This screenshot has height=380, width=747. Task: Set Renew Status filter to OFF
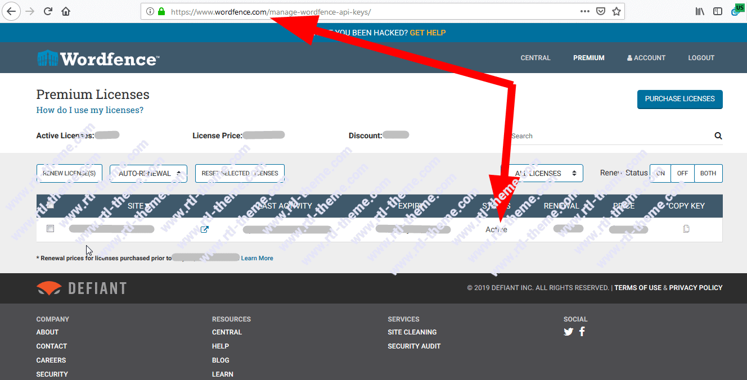683,173
